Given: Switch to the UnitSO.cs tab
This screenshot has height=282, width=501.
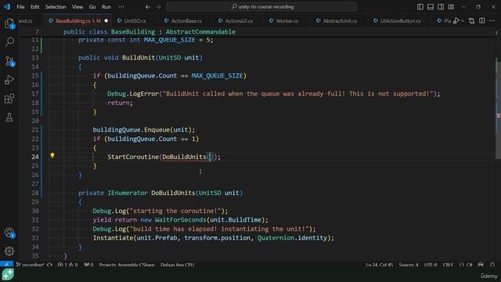Looking at the screenshot, I should coord(135,21).
